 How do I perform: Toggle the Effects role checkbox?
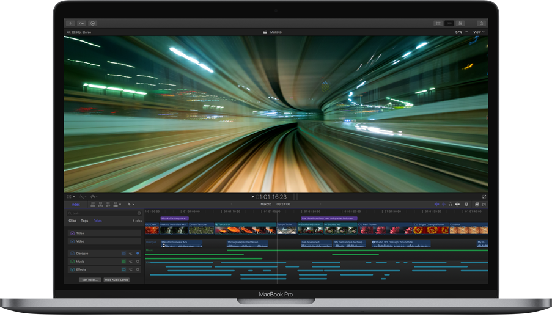click(x=72, y=269)
